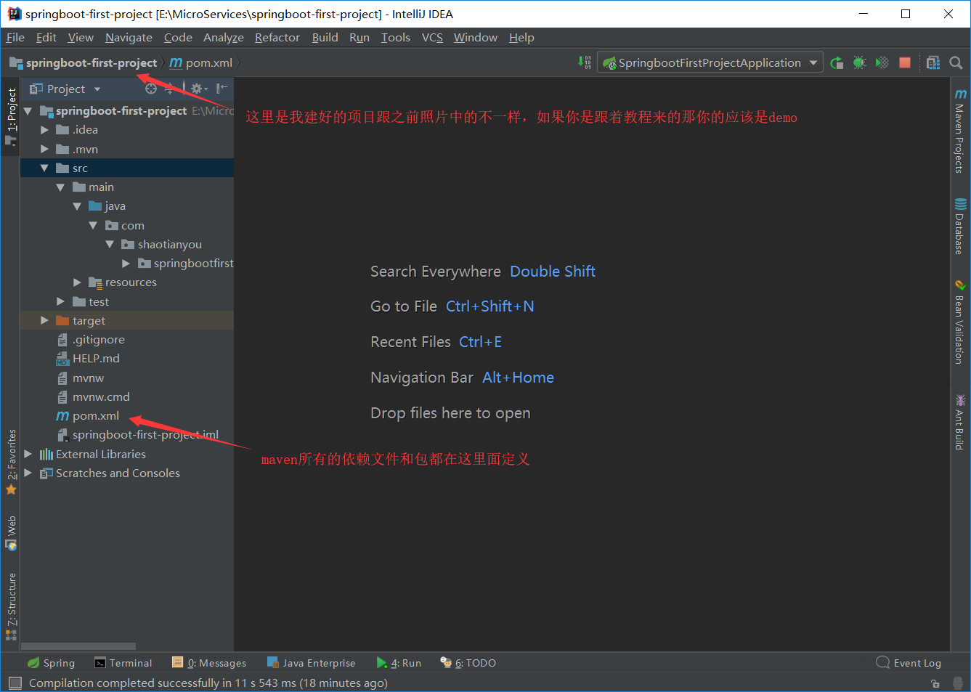The height and width of the screenshot is (692, 971).
Task: Expand the .idea folder
Action: 45,130
